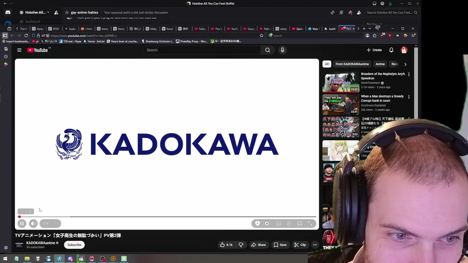The height and width of the screenshot is (263, 468).
Task: Toggle notification settings for the Discord channel
Action: coord(341,12)
